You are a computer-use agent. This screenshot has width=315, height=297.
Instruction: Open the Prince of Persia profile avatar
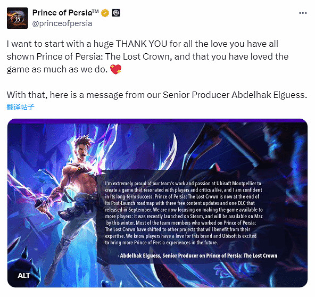[17, 18]
